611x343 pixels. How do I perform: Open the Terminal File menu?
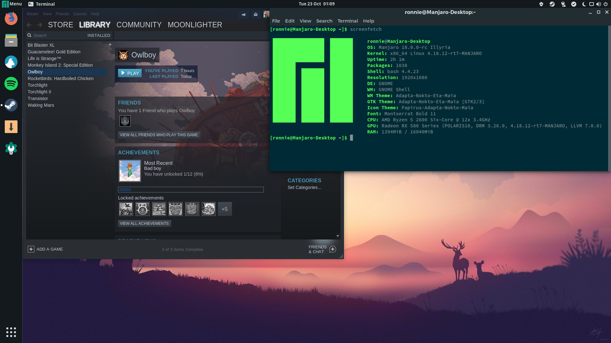point(276,21)
